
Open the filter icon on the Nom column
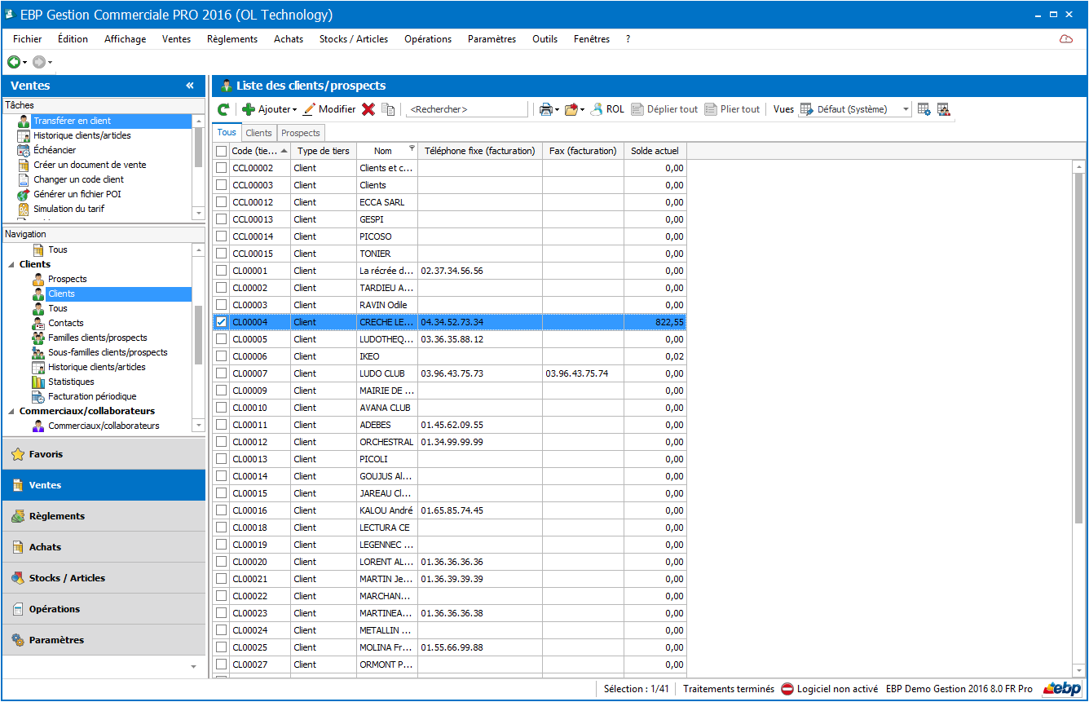pos(411,148)
